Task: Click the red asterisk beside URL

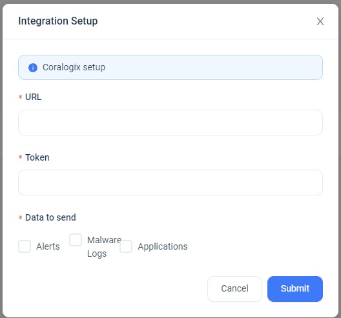Action: pyautogui.click(x=20, y=97)
